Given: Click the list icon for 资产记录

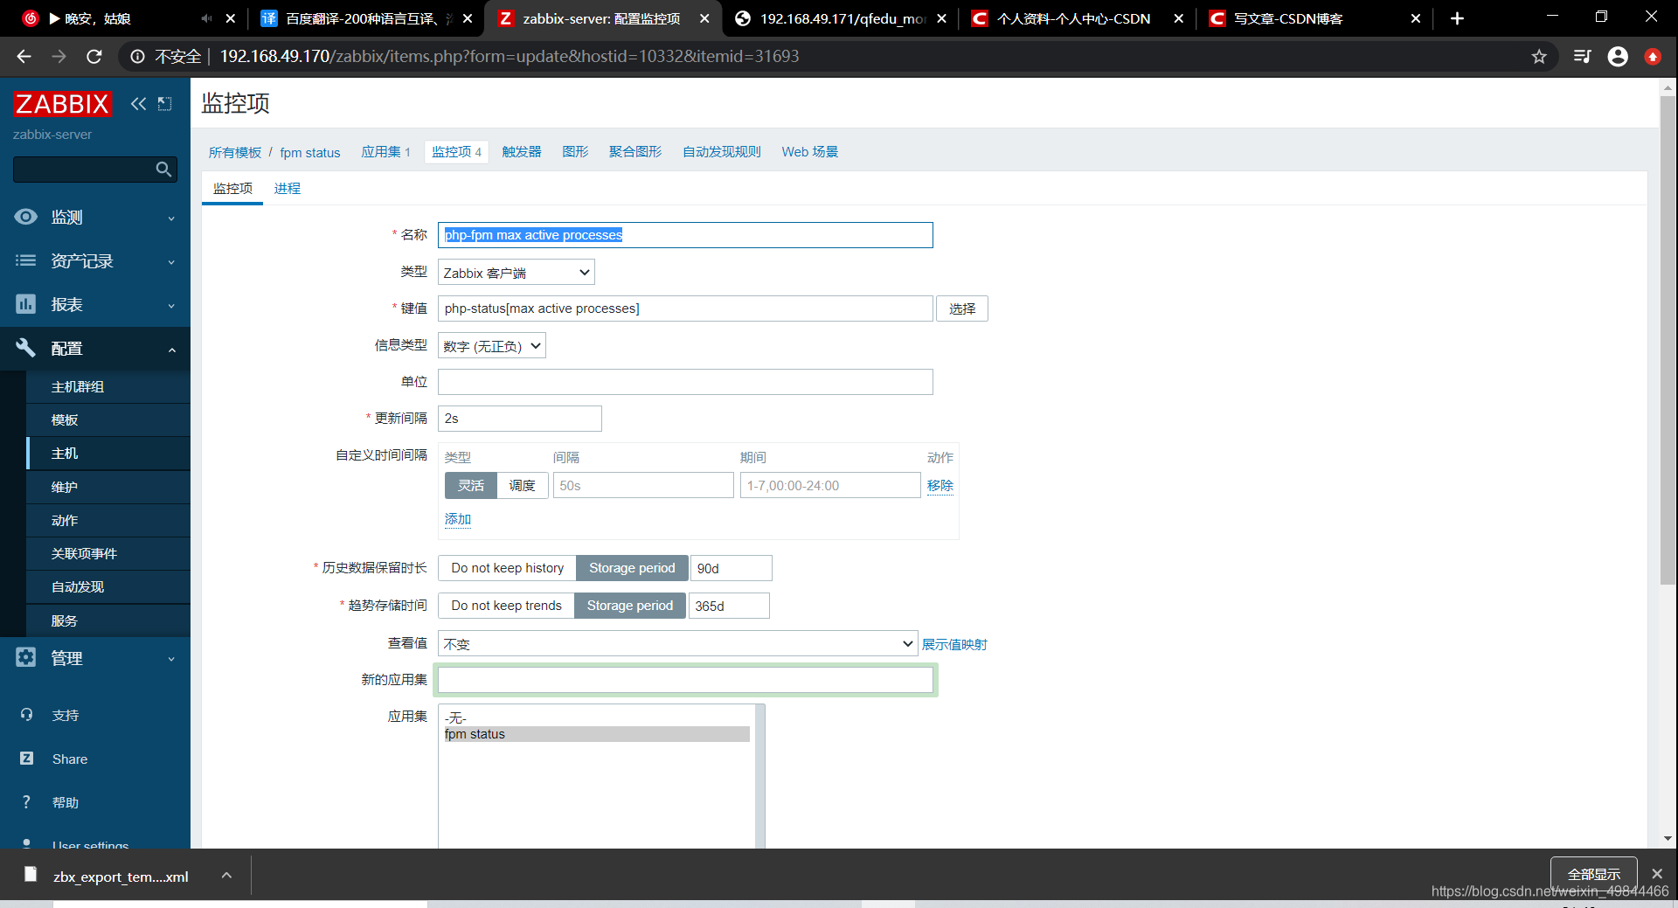Looking at the screenshot, I should coord(26,260).
